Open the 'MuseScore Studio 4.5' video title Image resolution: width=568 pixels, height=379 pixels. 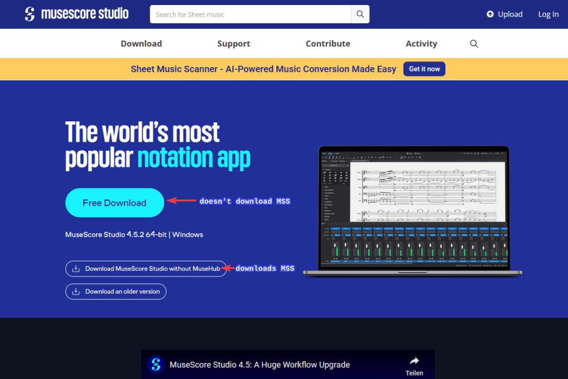coord(260,365)
